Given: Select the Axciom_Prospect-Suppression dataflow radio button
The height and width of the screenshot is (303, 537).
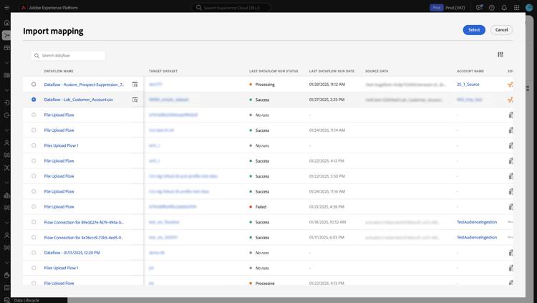Looking at the screenshot, I should point(34,85).
